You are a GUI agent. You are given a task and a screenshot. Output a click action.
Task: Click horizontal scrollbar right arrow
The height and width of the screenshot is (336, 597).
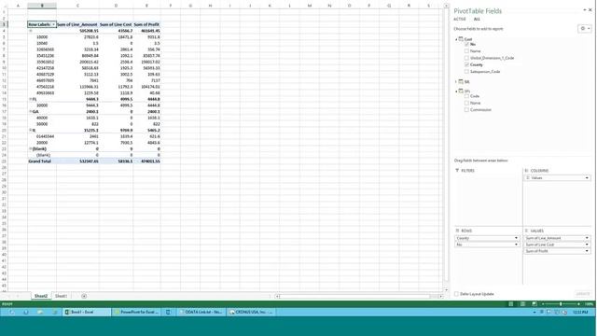[440, 296]
